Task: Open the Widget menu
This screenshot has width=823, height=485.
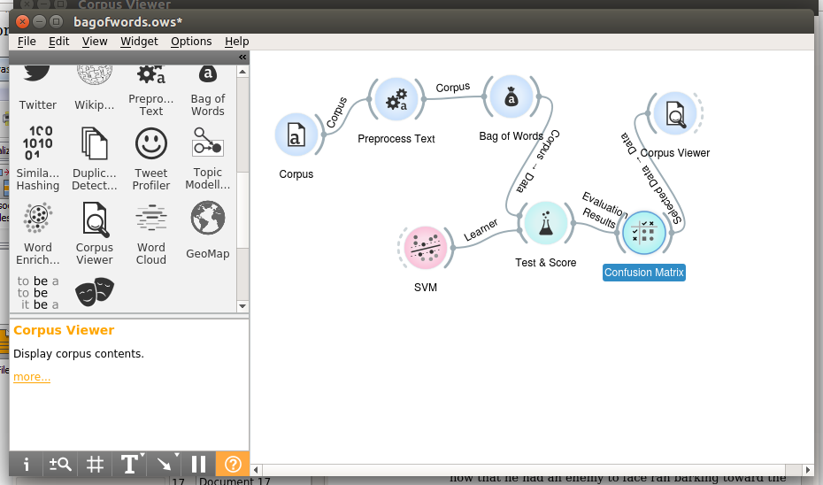Action: tap(139, 41)
